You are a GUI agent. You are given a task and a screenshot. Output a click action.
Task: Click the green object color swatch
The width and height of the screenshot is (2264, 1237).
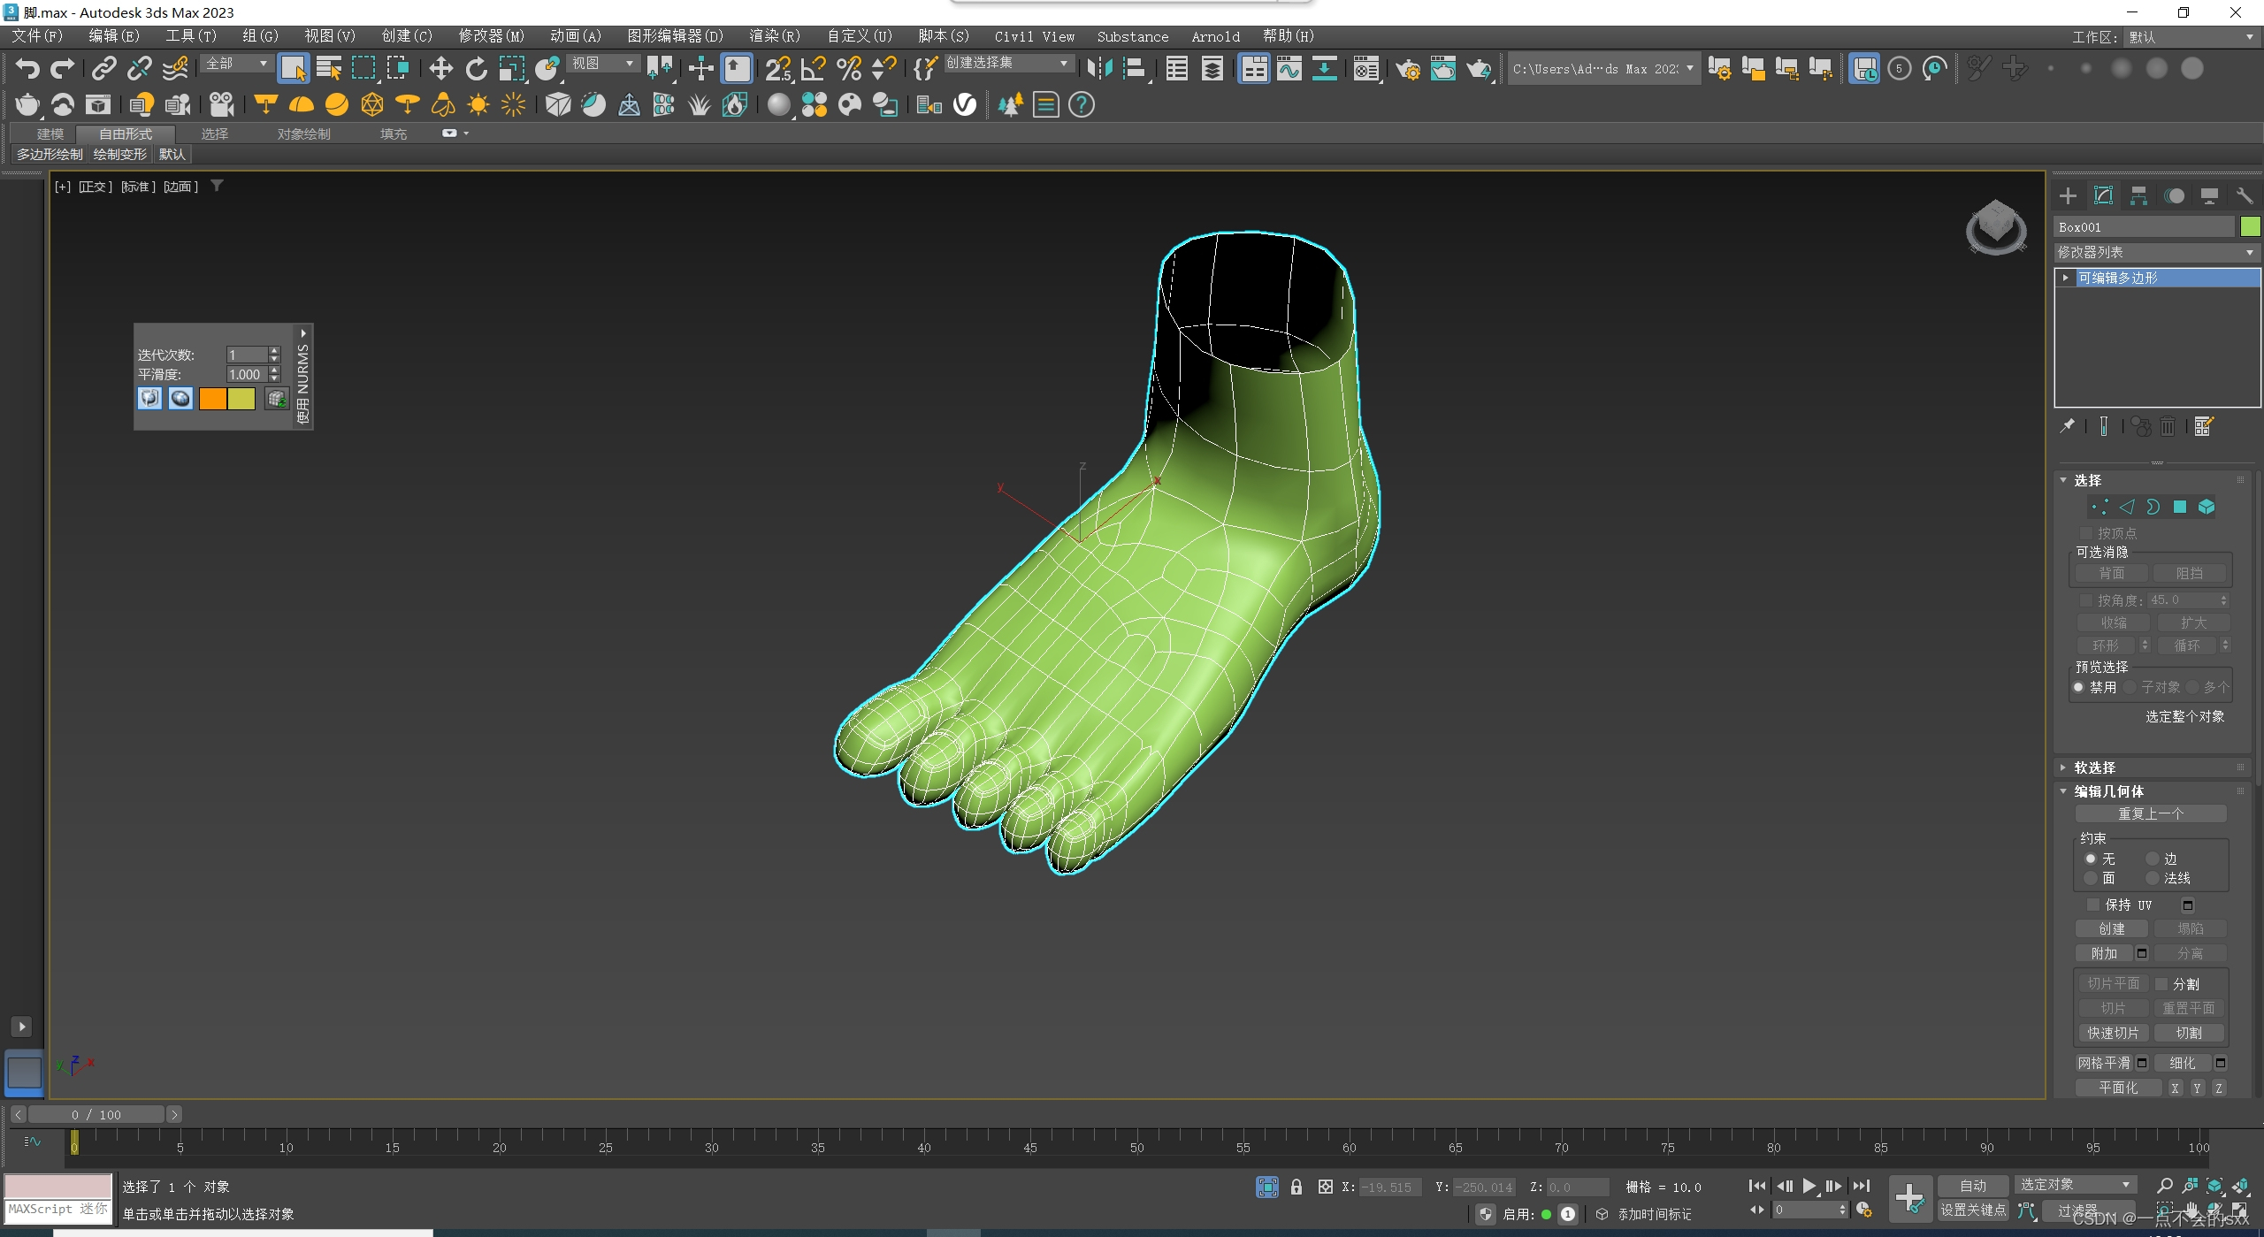[2250, 227]
